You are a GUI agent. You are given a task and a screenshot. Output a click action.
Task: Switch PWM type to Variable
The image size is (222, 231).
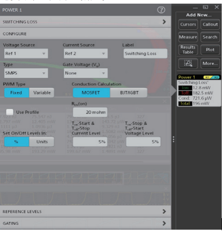coord(42,93)
